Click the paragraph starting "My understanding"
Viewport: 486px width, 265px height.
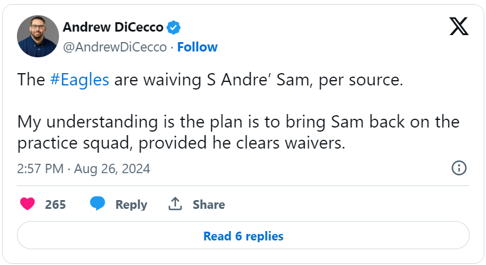pyautogui.click(x=238, y=132)
